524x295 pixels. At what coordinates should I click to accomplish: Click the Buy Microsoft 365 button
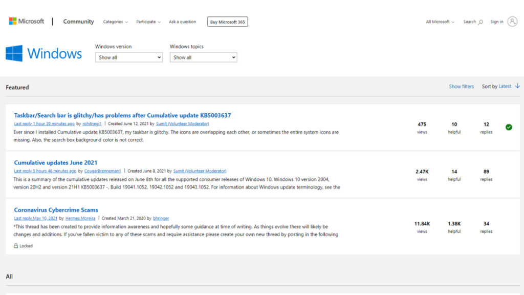point(228,22)
